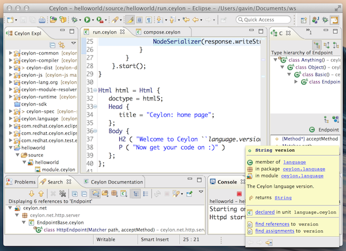This screenshot has width=346, height=251.
Task: Show the type hierarchy view button
Action: [317, 44]
